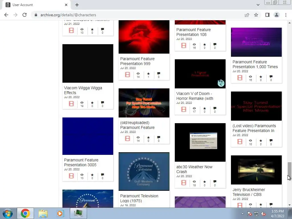Share this page via share icon
Viewport: 292px width, 219px height.
tap(247, 15)
